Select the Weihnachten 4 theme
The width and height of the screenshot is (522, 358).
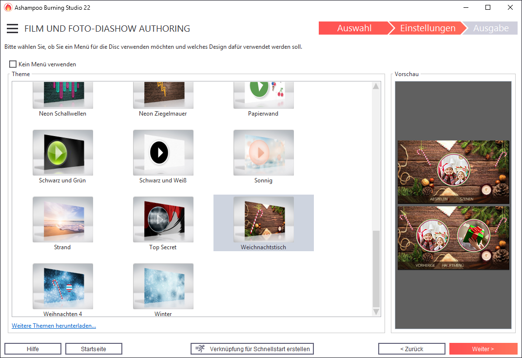point(62,286)
